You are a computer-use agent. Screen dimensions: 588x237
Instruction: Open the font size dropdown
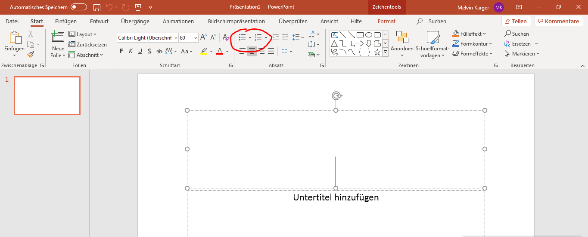(x=196, y=38)
